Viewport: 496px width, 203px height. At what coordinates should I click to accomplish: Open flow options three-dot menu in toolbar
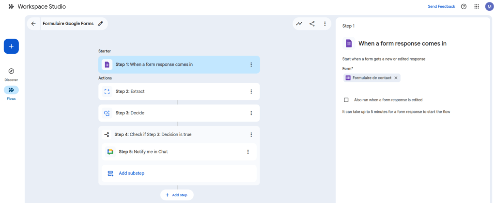pyautogui.click(x=325, y=24)
